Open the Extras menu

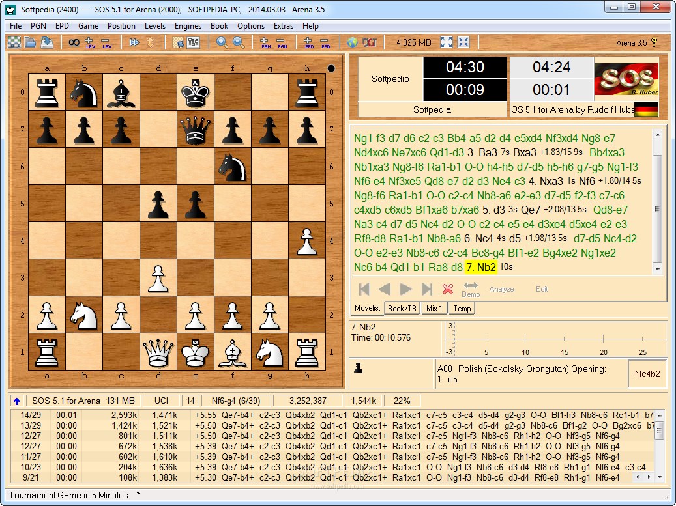point(284,26)
